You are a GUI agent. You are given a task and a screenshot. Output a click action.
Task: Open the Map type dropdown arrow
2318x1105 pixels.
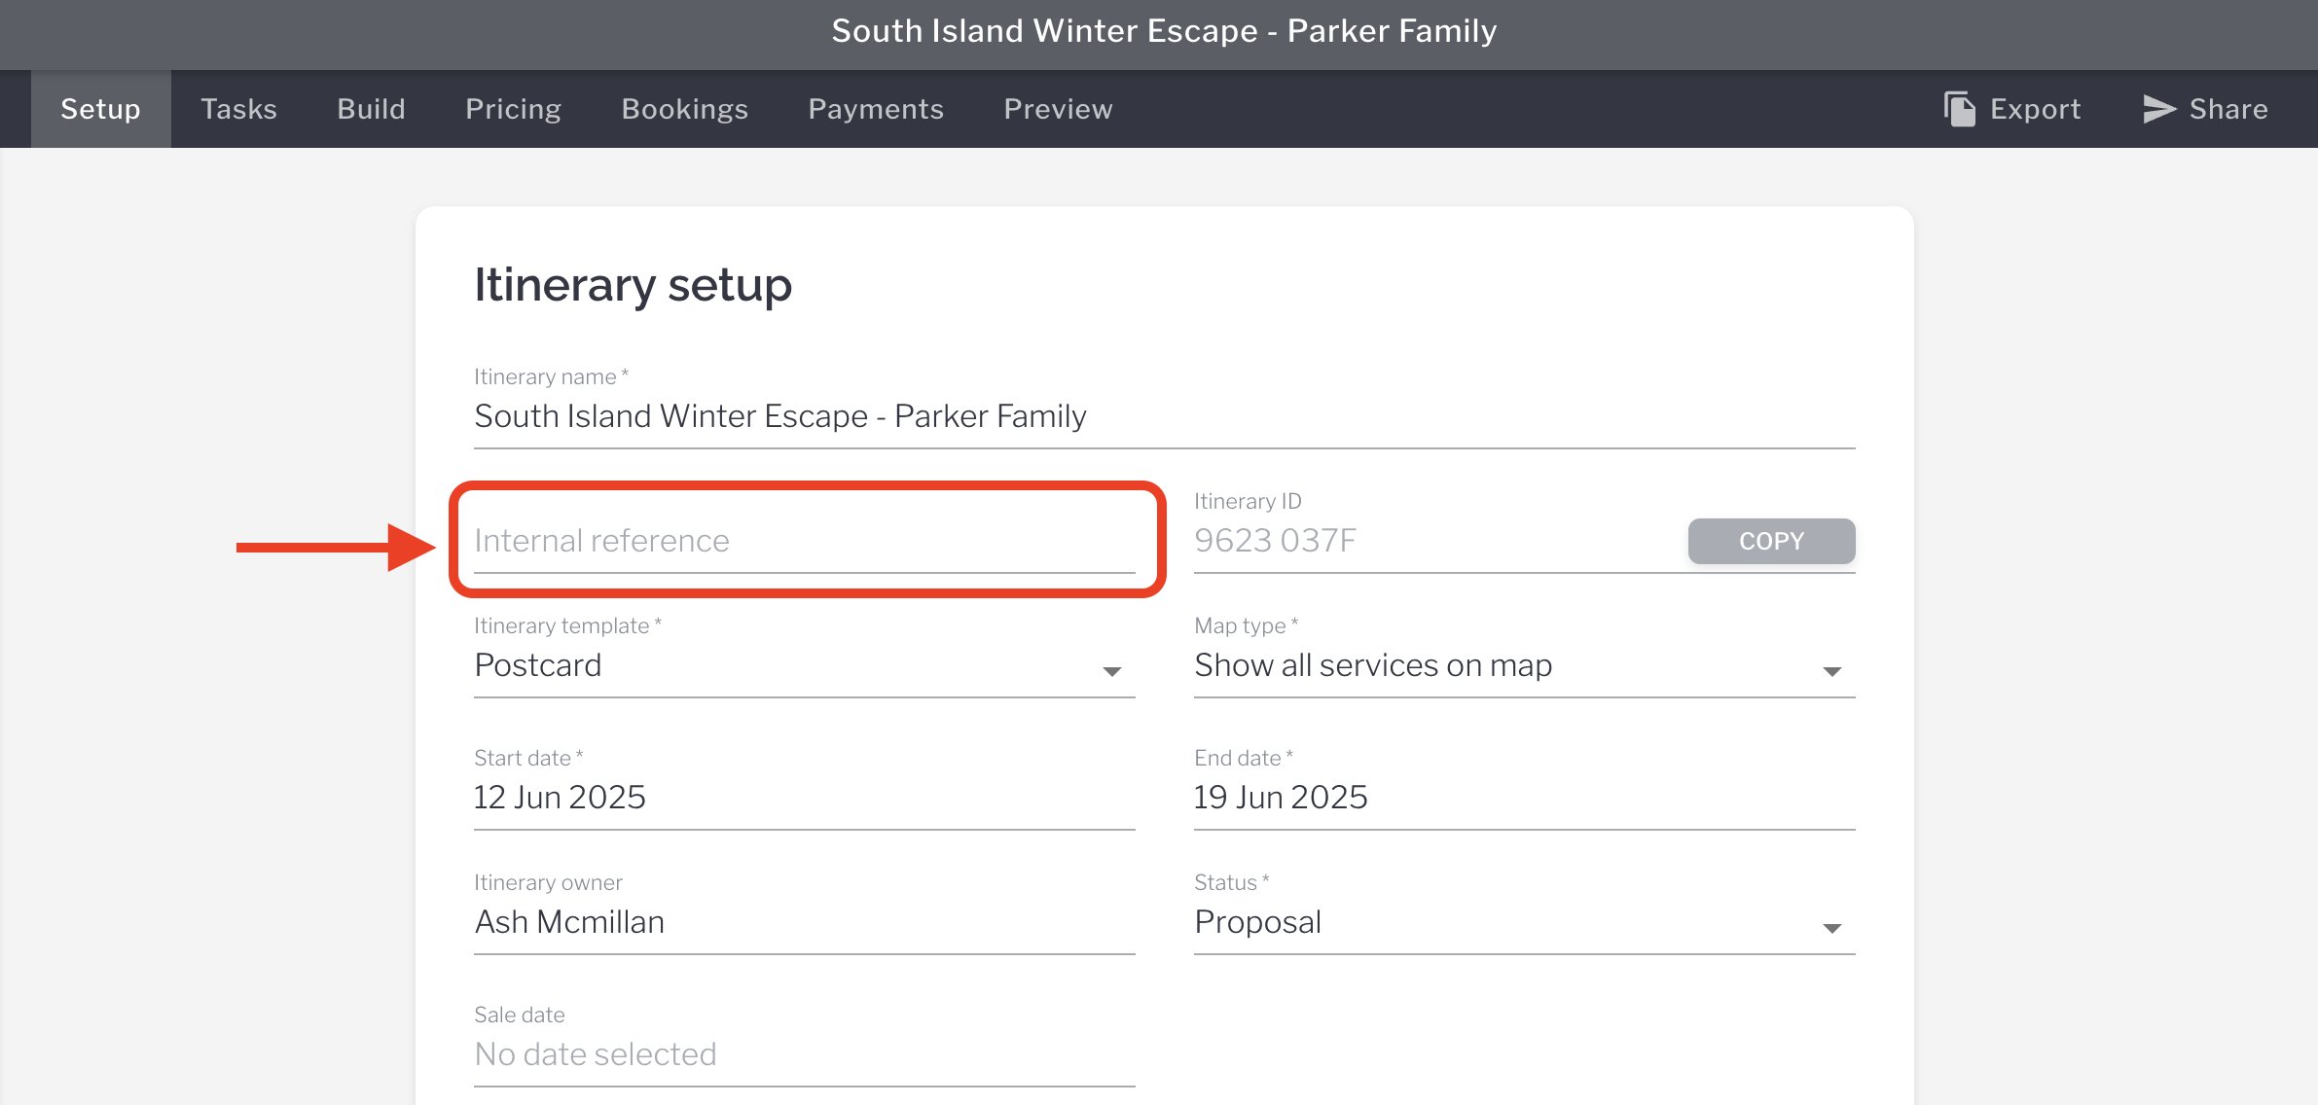pos(1831,671)
